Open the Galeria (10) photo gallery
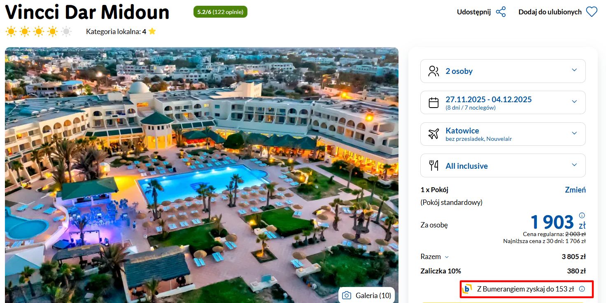This screenshot has height=303, width=606. (366, 295)
